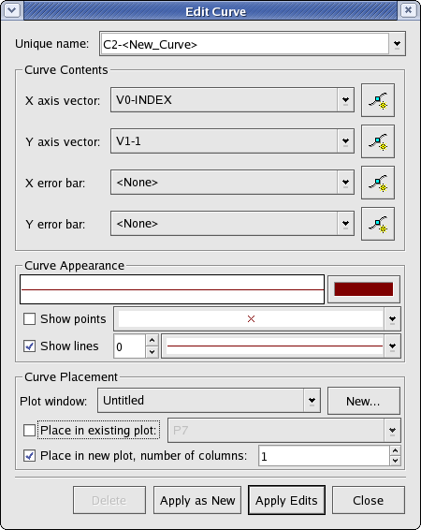The image size is (421, 530).
Task: Uncheck the Show lines checkbox
Action: (29, 346)
